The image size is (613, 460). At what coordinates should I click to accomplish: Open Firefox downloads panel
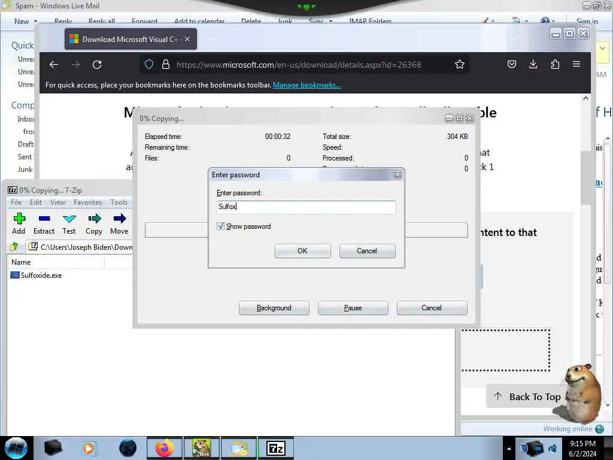[533, 64]
